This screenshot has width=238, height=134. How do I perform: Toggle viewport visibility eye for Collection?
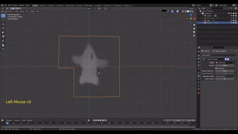tap(231, 13)
